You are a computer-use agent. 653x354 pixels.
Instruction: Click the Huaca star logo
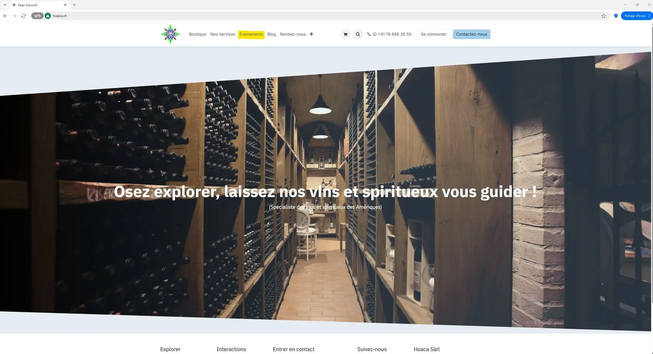pos(170,34)
